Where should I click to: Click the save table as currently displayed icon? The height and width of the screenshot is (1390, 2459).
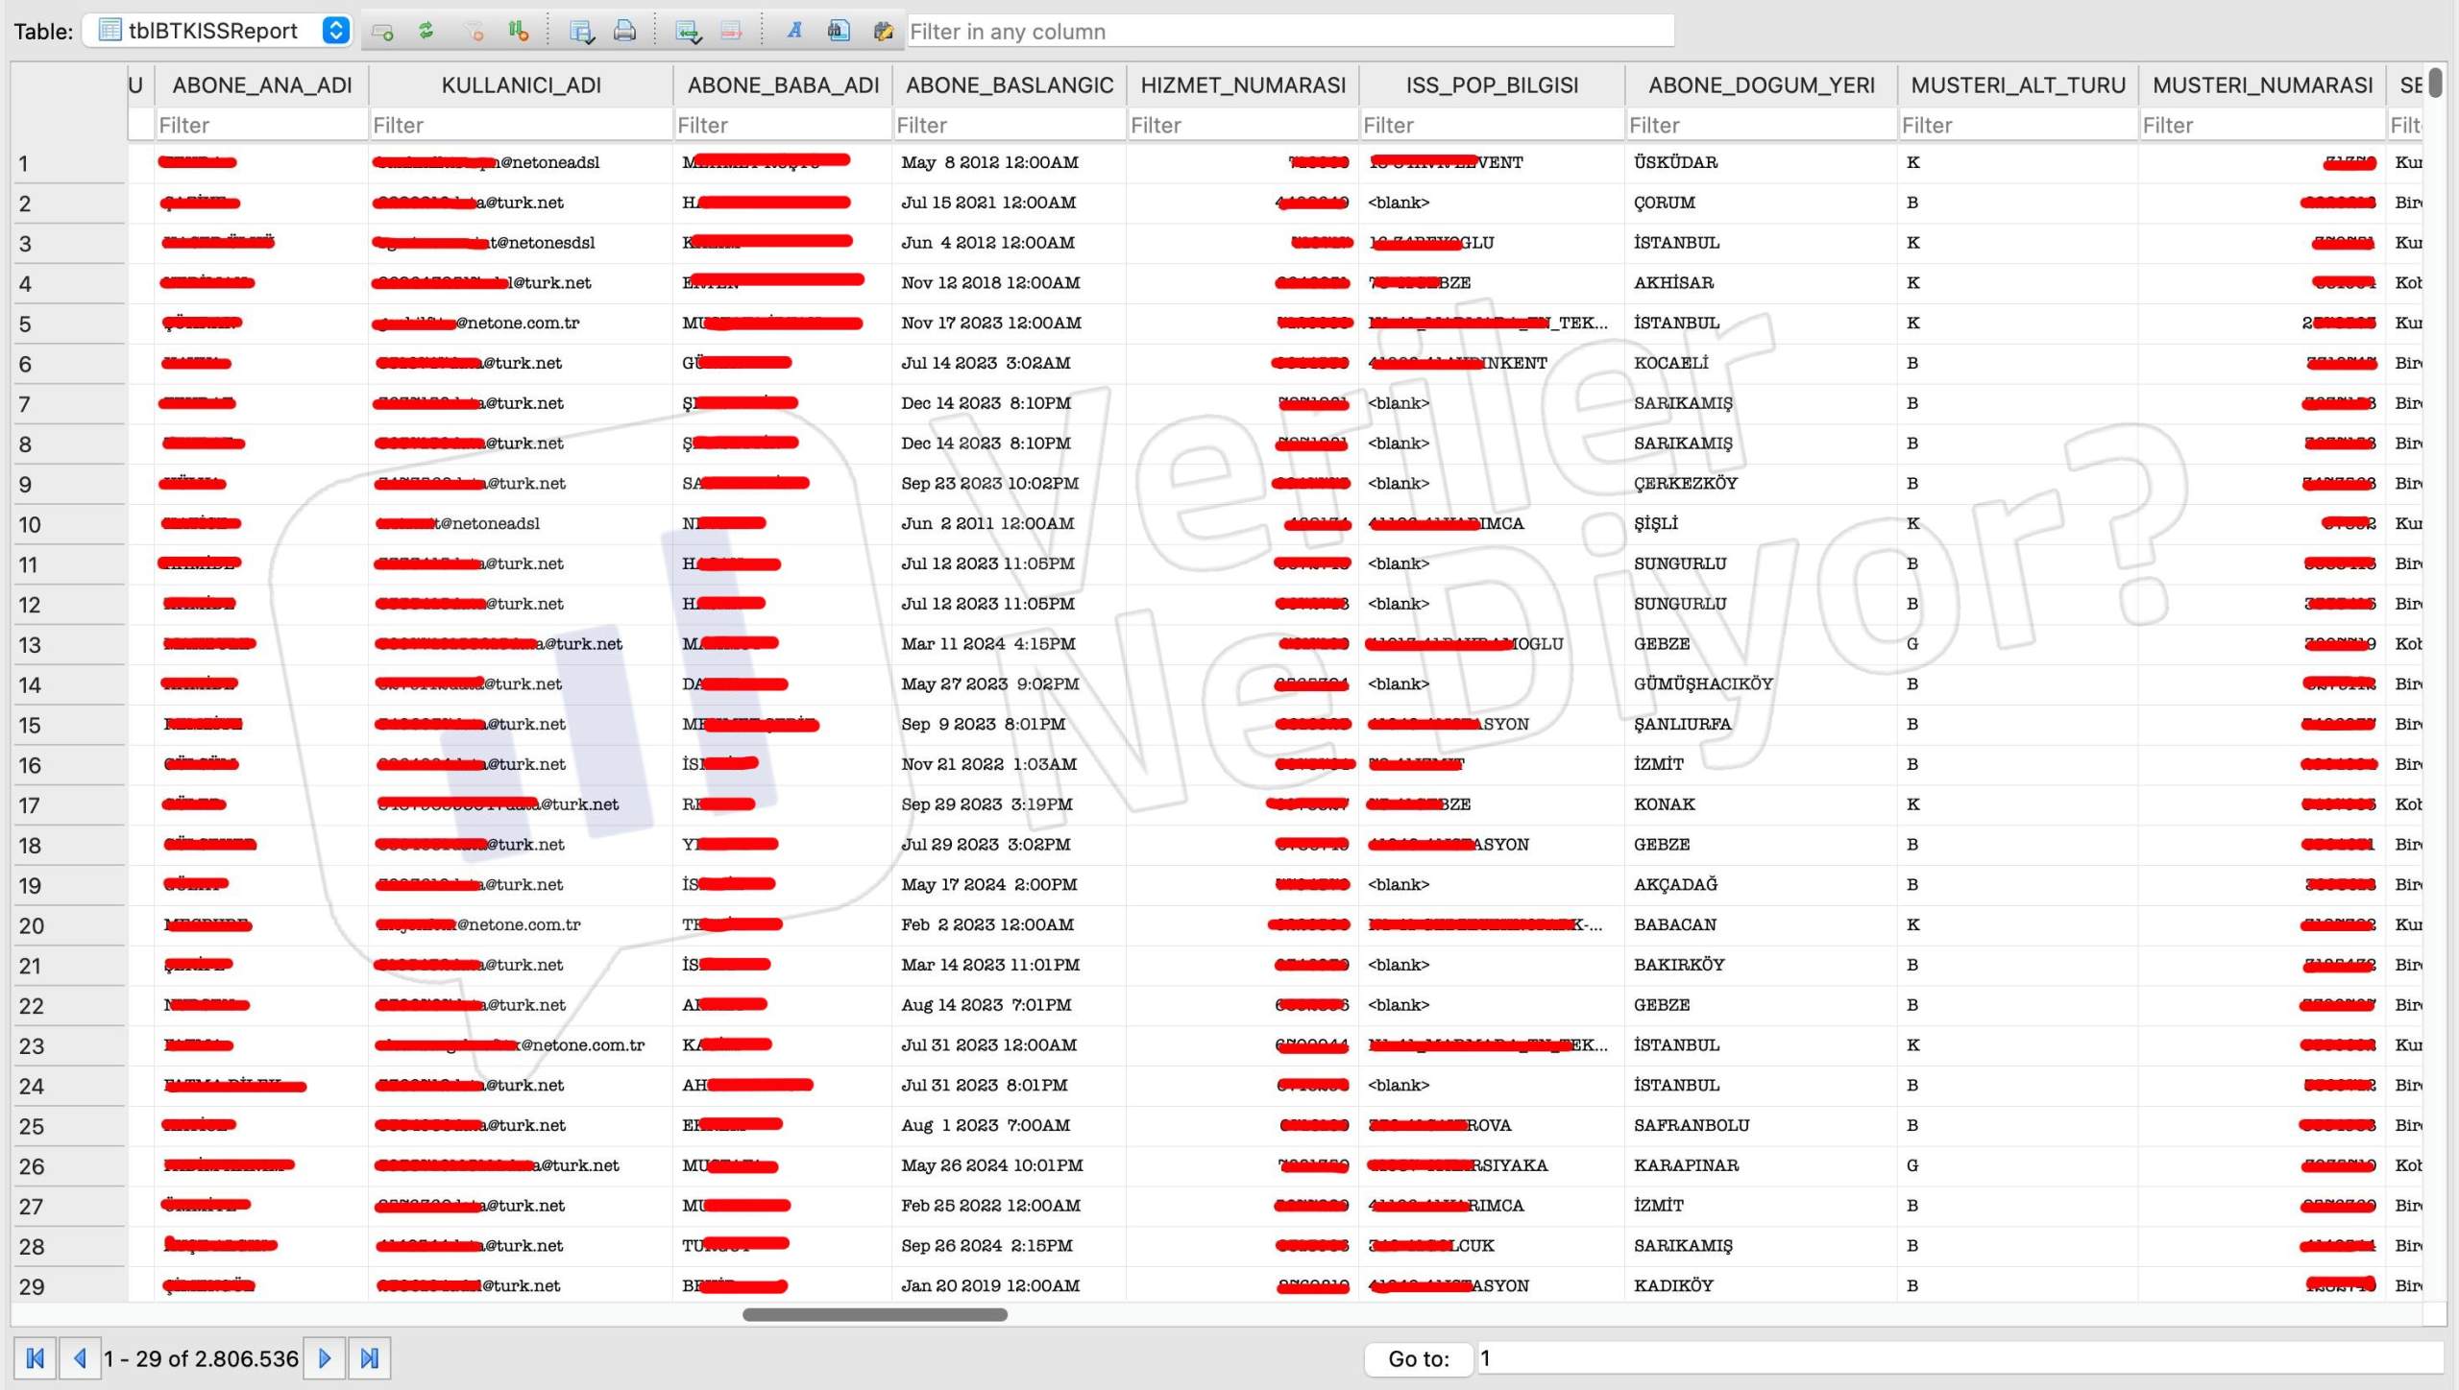click(581, 31)
